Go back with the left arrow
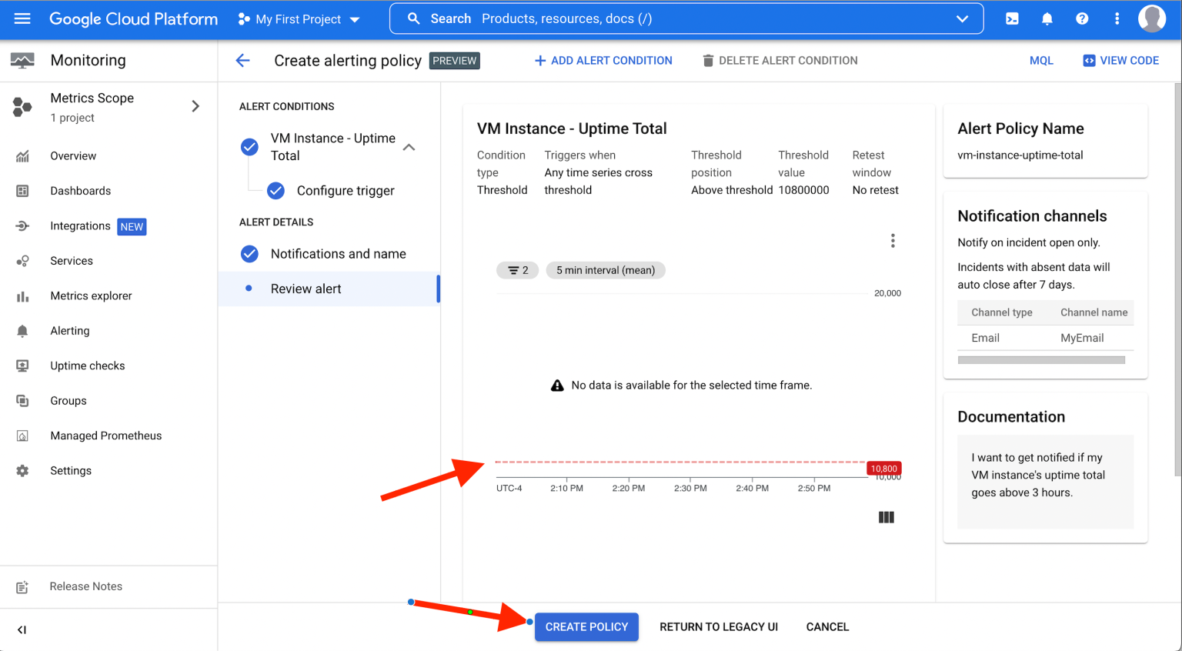This screenshot has width=1182, height=651. tap(242, 60)
